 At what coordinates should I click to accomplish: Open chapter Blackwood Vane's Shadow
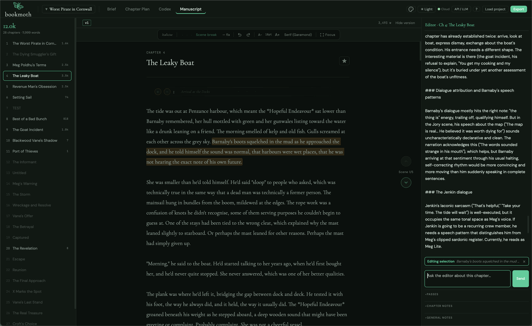tap(37, 141)
